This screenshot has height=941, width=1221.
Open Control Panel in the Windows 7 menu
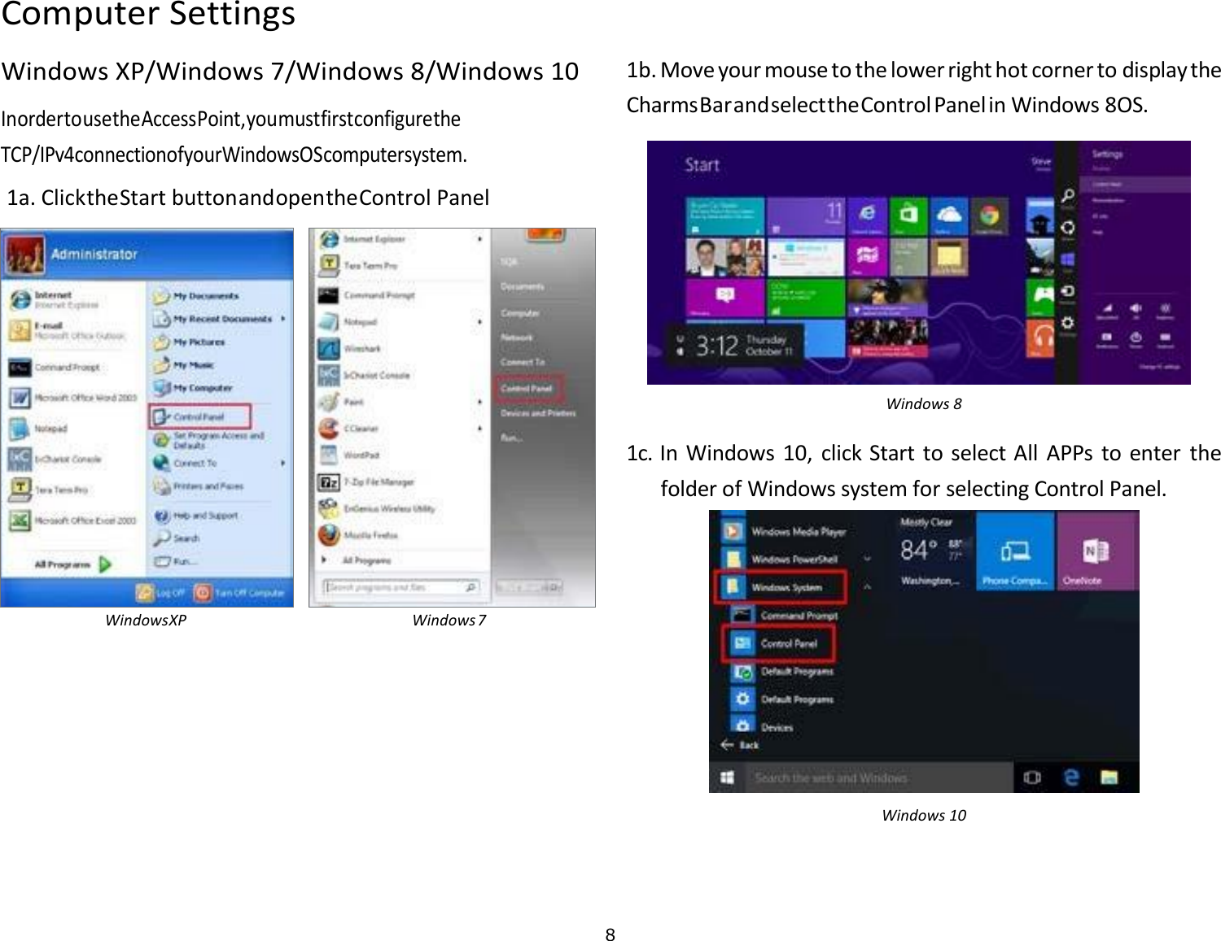pos(528,389)
